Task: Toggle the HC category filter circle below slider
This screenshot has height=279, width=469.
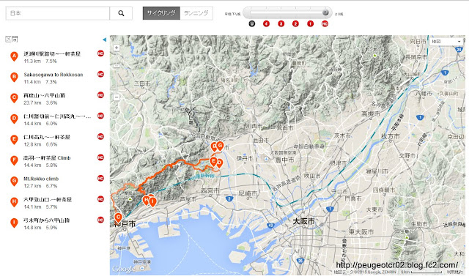Action: 325,23
